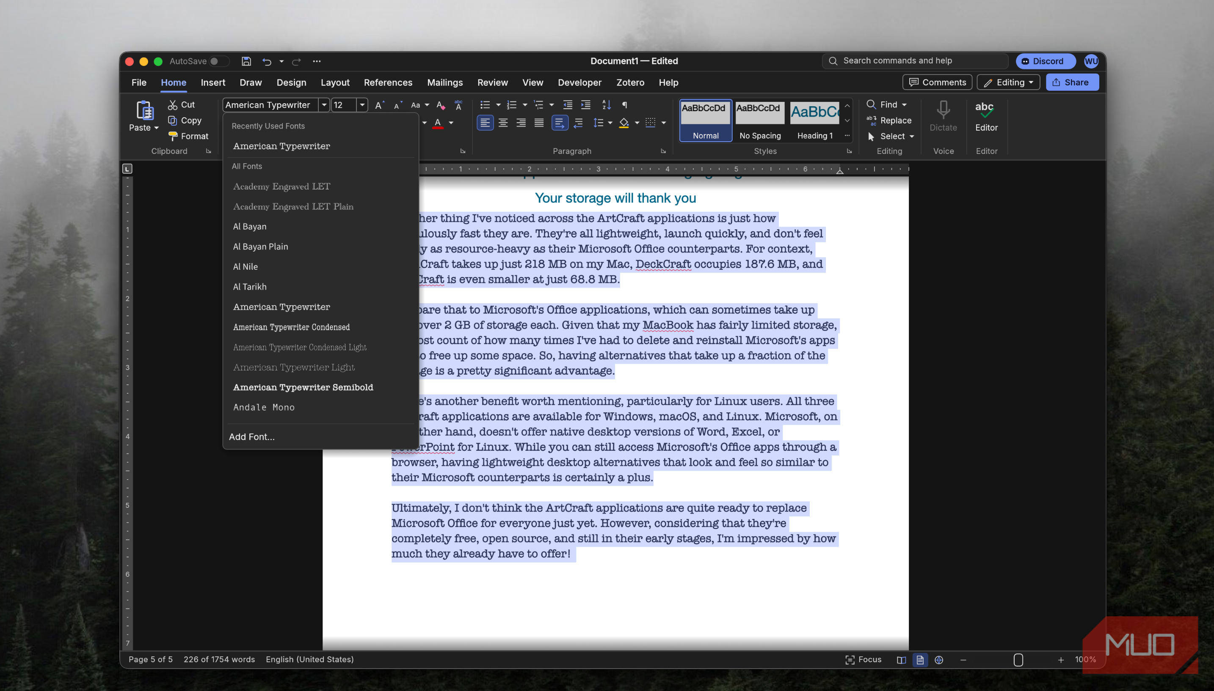The width and height of the screenshot is (1214, 691).
Task: Toggle show paragraph marks pilcrow
Action: pyautogui.click(x=625, y=105)
